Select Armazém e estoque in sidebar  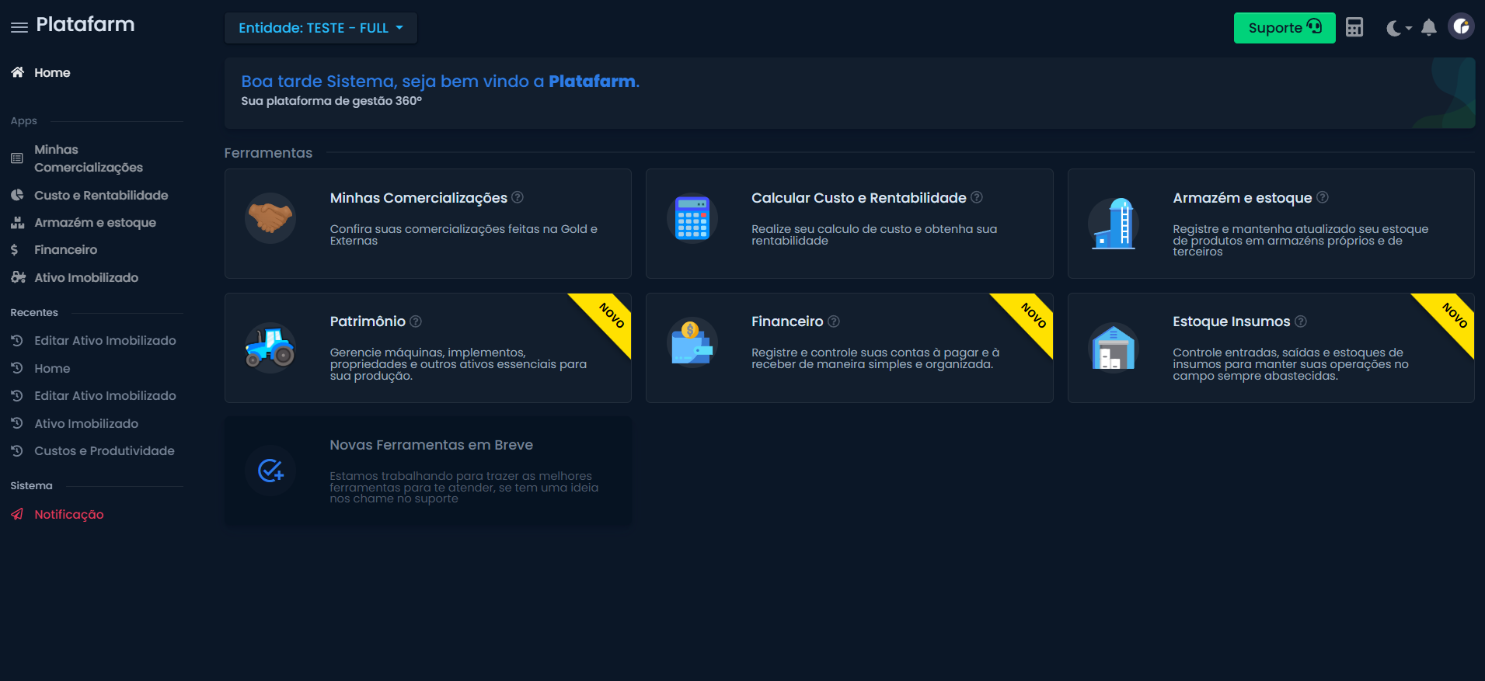click(x=95, y=222)
